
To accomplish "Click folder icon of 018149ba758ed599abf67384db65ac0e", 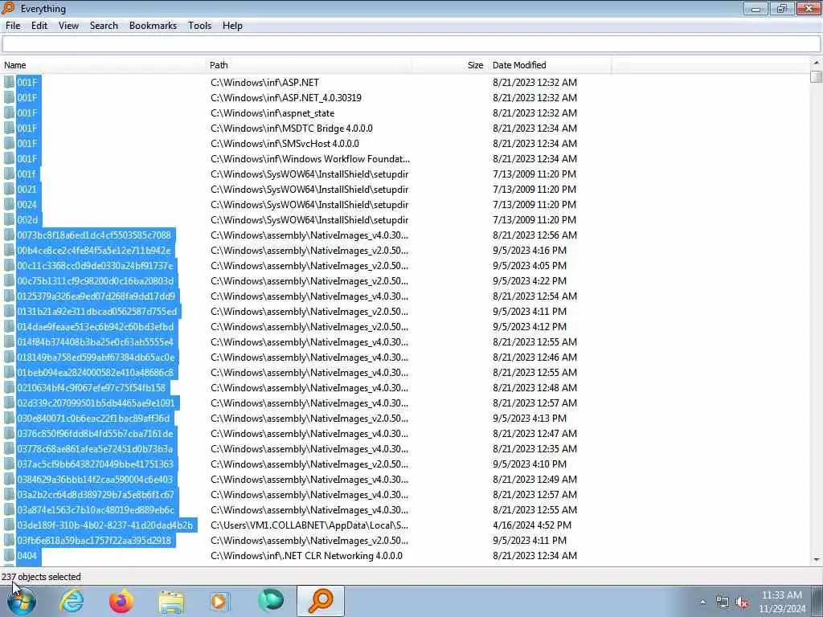I will [9, 358].
